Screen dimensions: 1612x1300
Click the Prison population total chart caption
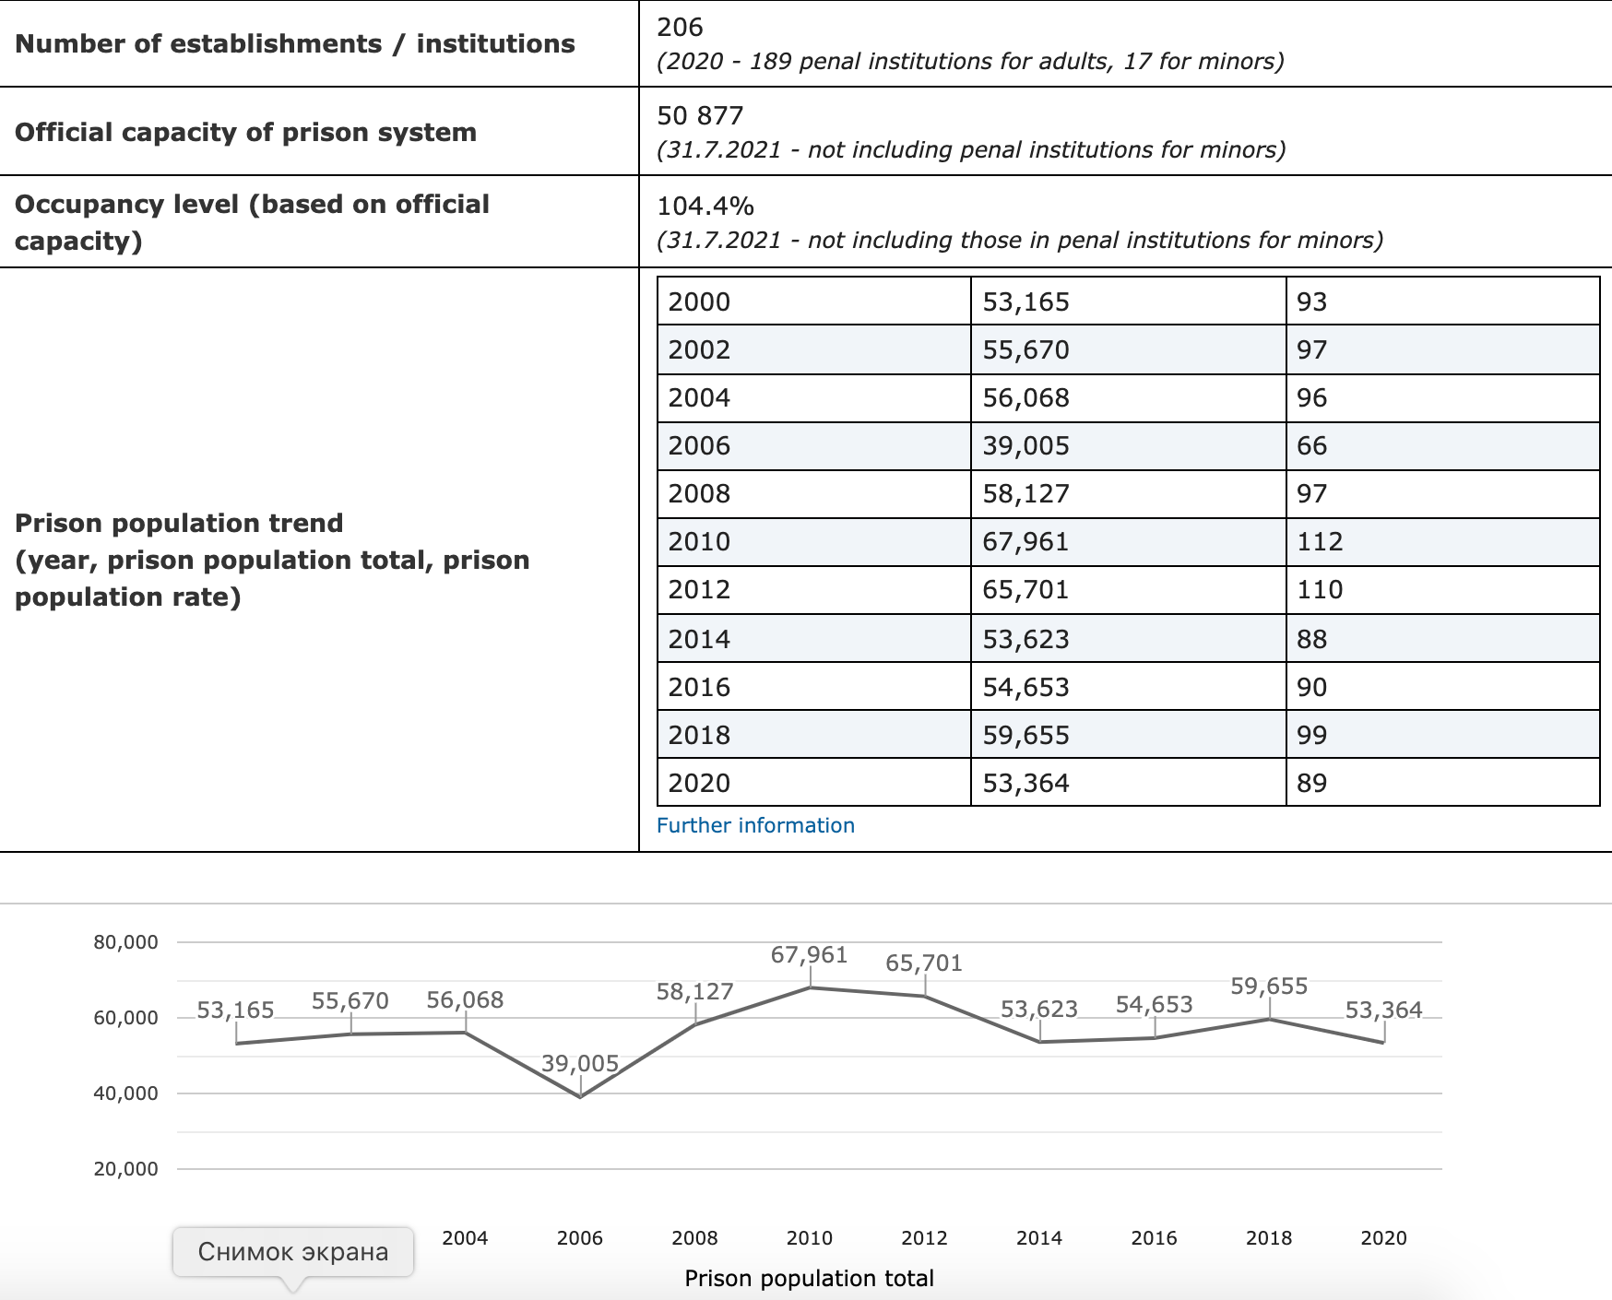(809, 1278)
